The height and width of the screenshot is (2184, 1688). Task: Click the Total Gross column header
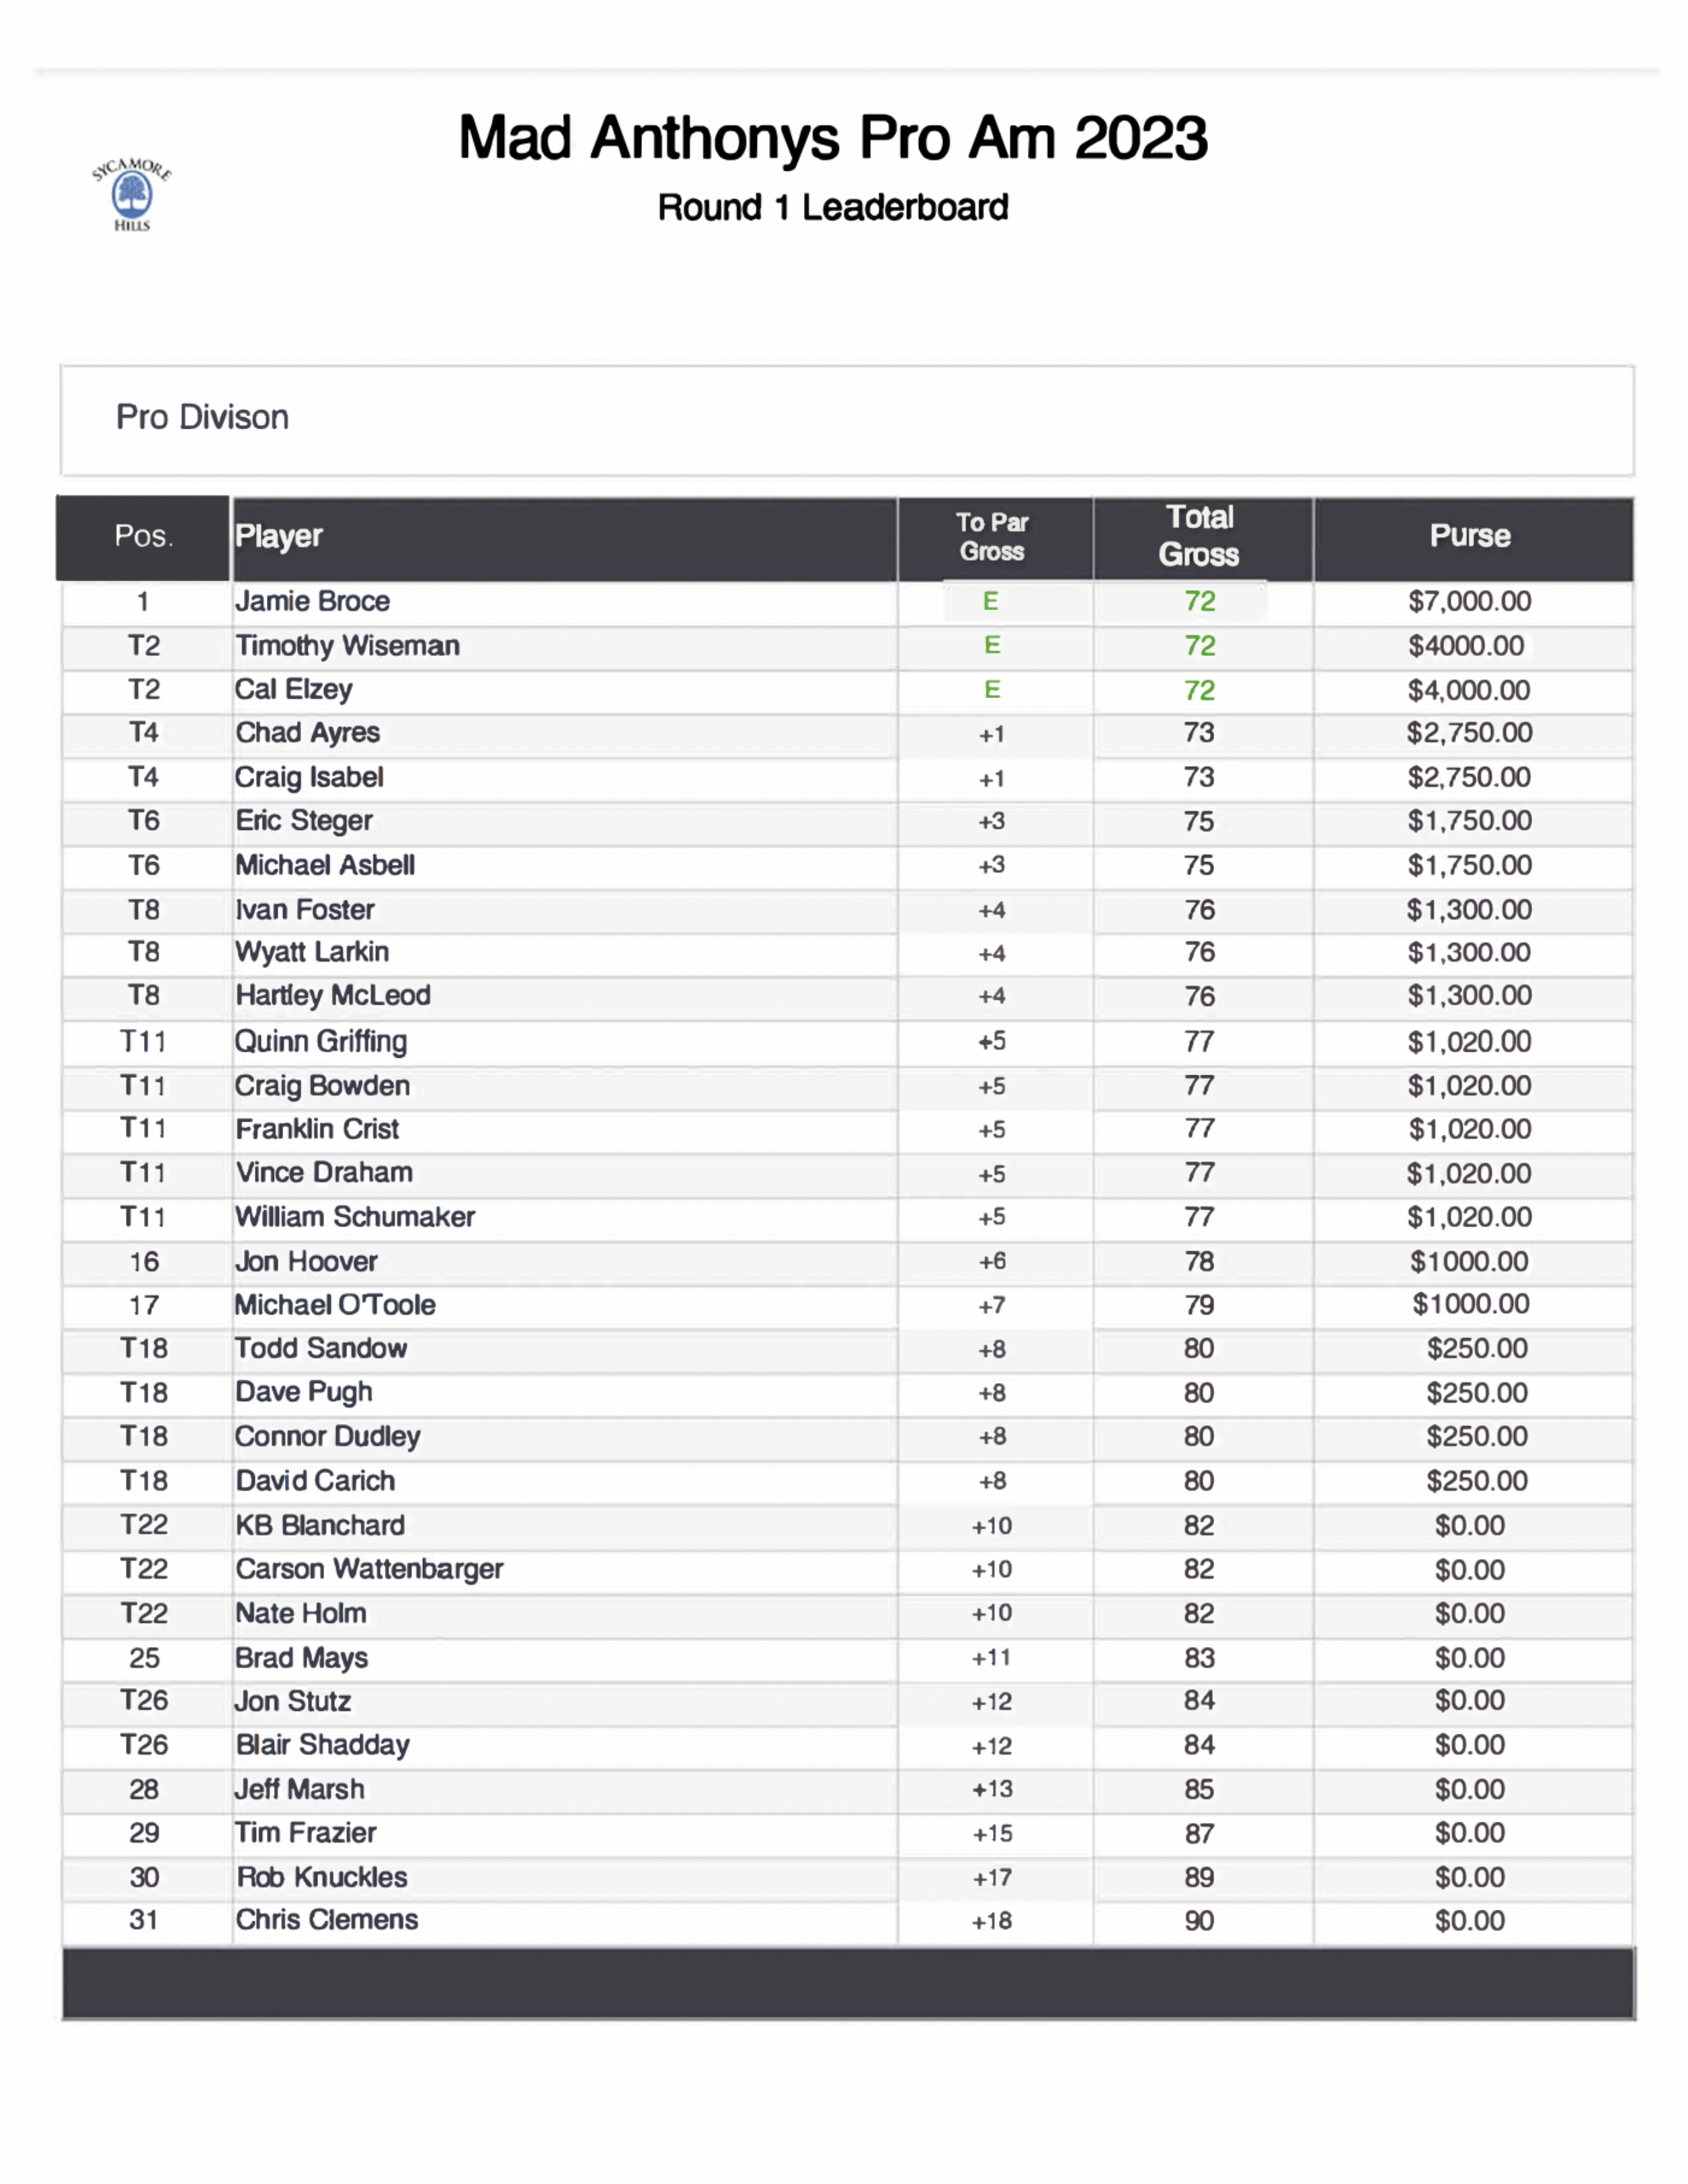[1199, 537]
